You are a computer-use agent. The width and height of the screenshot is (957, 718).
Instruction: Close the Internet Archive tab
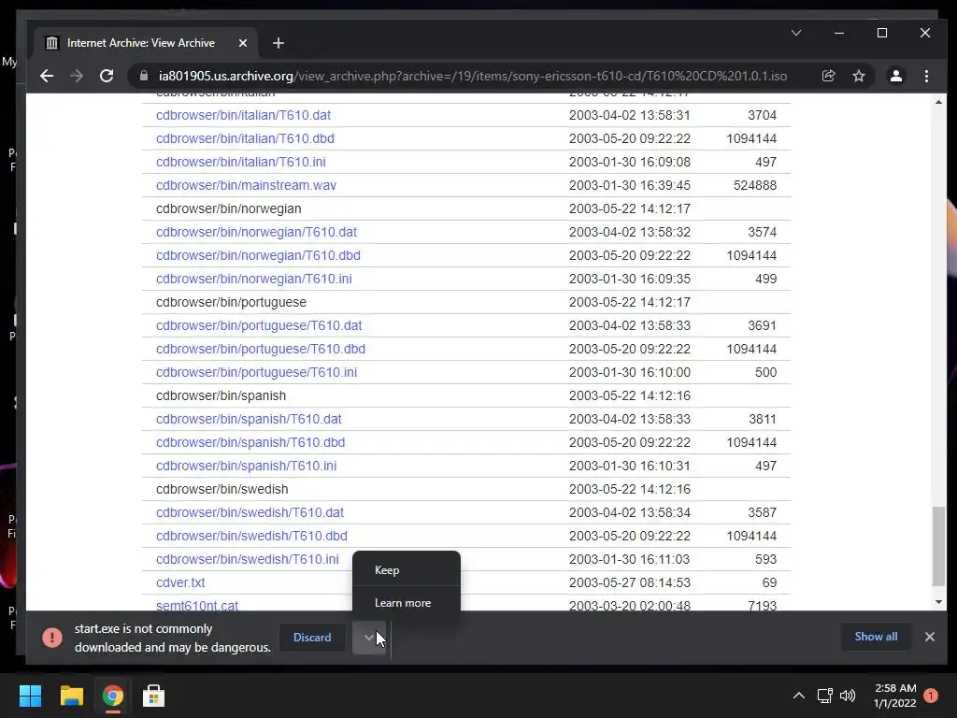coord(242,43)
